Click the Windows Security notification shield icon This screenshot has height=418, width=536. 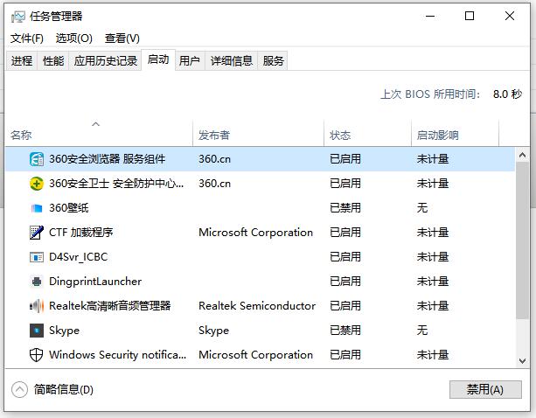[37, 355]
